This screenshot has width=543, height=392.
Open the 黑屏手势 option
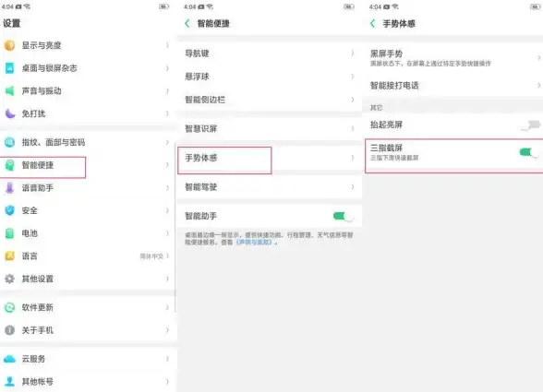point(453,58)
